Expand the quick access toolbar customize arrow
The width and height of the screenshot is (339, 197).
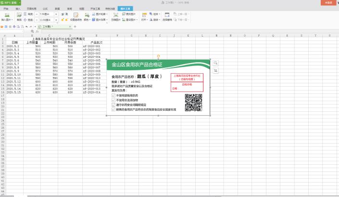pos(35,26)
